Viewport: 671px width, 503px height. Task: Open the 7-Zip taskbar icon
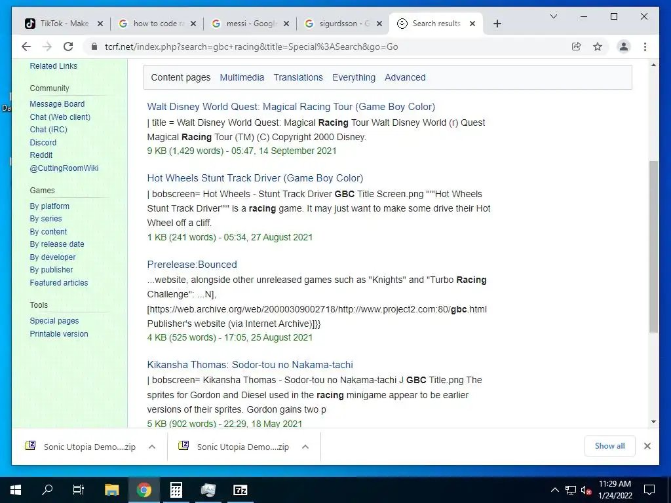[x=240, y=490]
